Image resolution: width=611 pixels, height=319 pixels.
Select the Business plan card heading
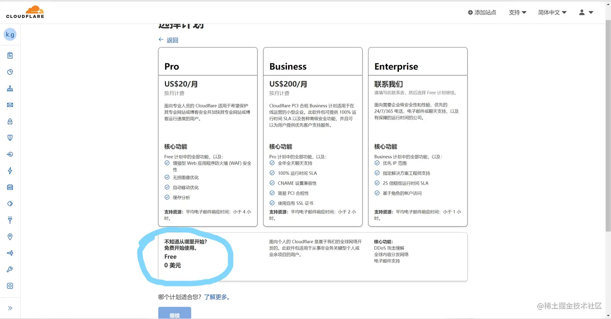tap(288, 67)
